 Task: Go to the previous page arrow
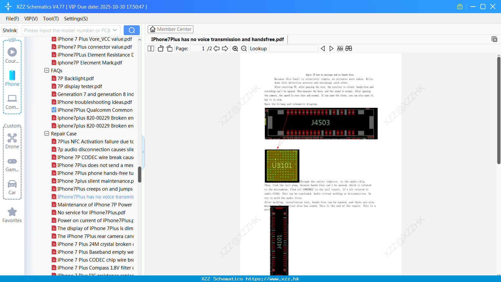click(x=216, y=48)
